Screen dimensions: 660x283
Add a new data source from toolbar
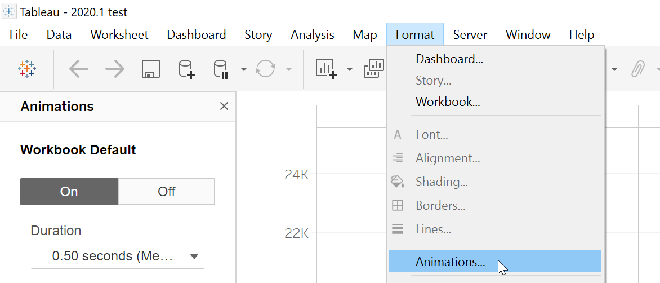tap(186, 69)
